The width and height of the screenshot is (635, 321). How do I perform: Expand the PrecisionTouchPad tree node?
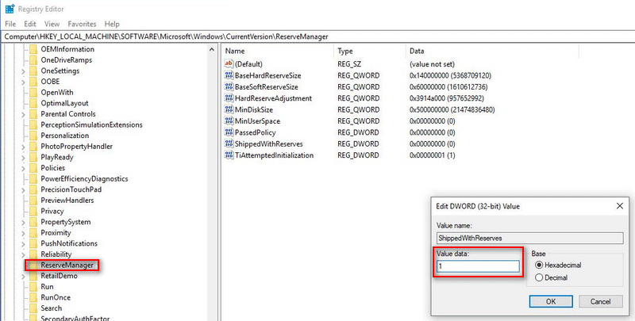pyautogui.click(x=24, y=189)
